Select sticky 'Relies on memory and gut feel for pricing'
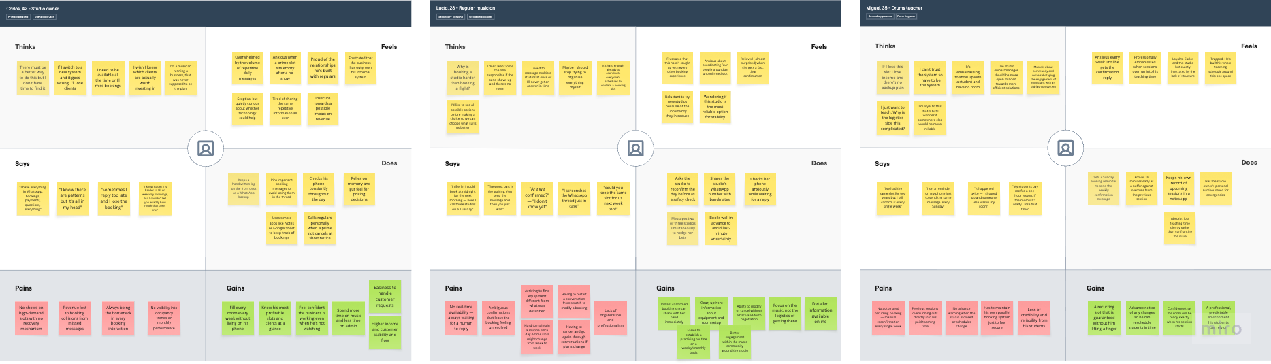Image resolution: width=1271 pixels, height=364 pixels. click(x=359, y=189)
